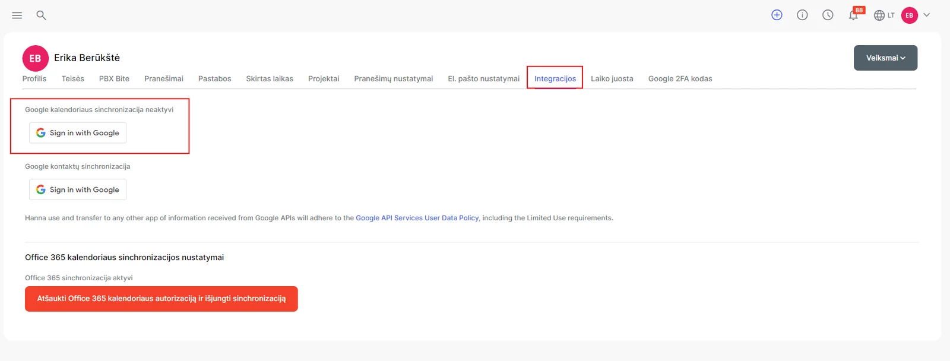The width and height of the screenshot is (950, 361).
Task: Select the Skirtas laikas tab
Action: click(x=270, y=78)
